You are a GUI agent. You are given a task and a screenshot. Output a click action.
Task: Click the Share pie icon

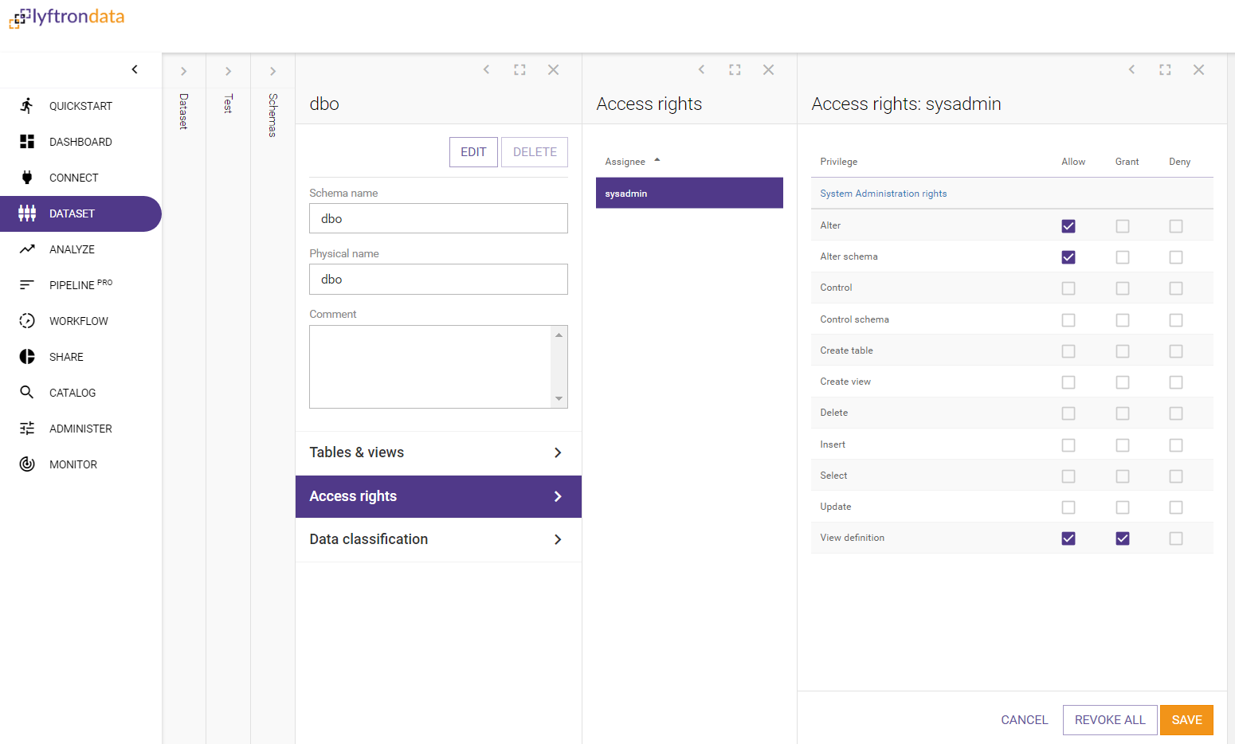point(27,356)
